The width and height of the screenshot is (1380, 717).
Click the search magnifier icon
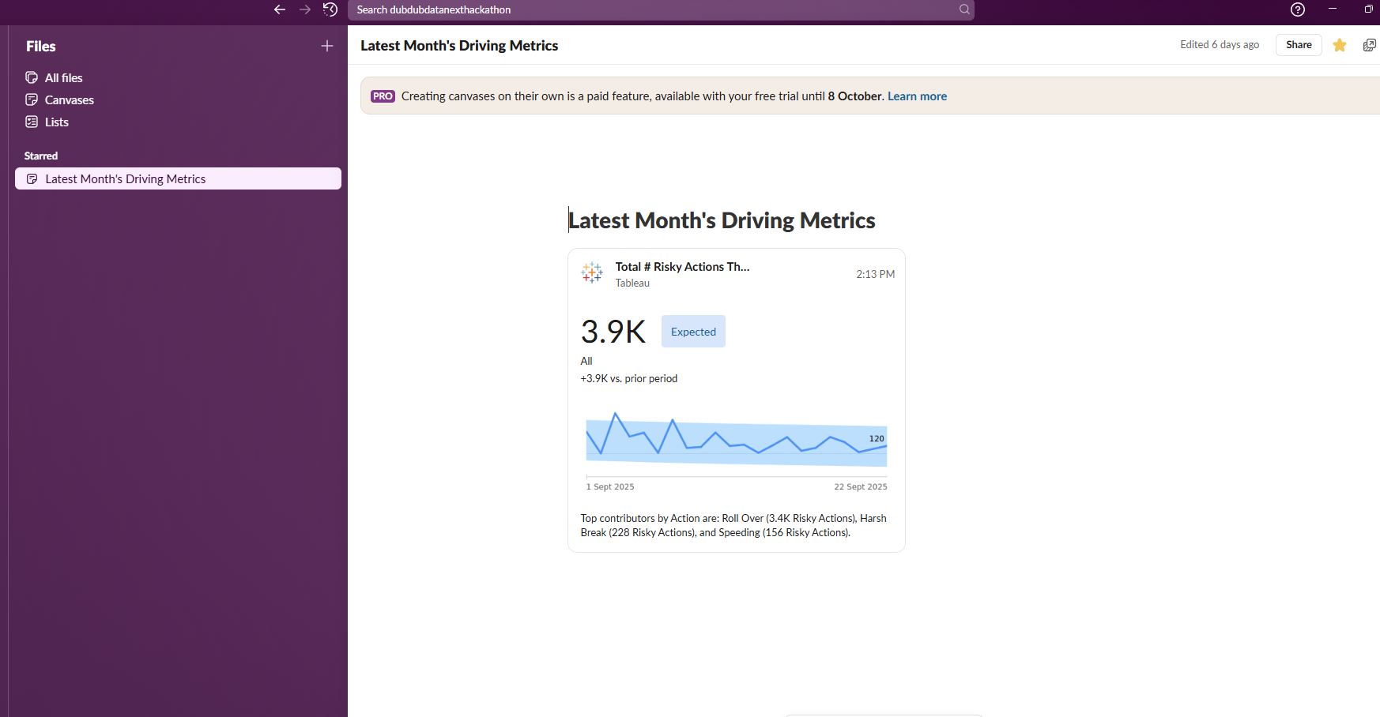(x=964, y=9)
